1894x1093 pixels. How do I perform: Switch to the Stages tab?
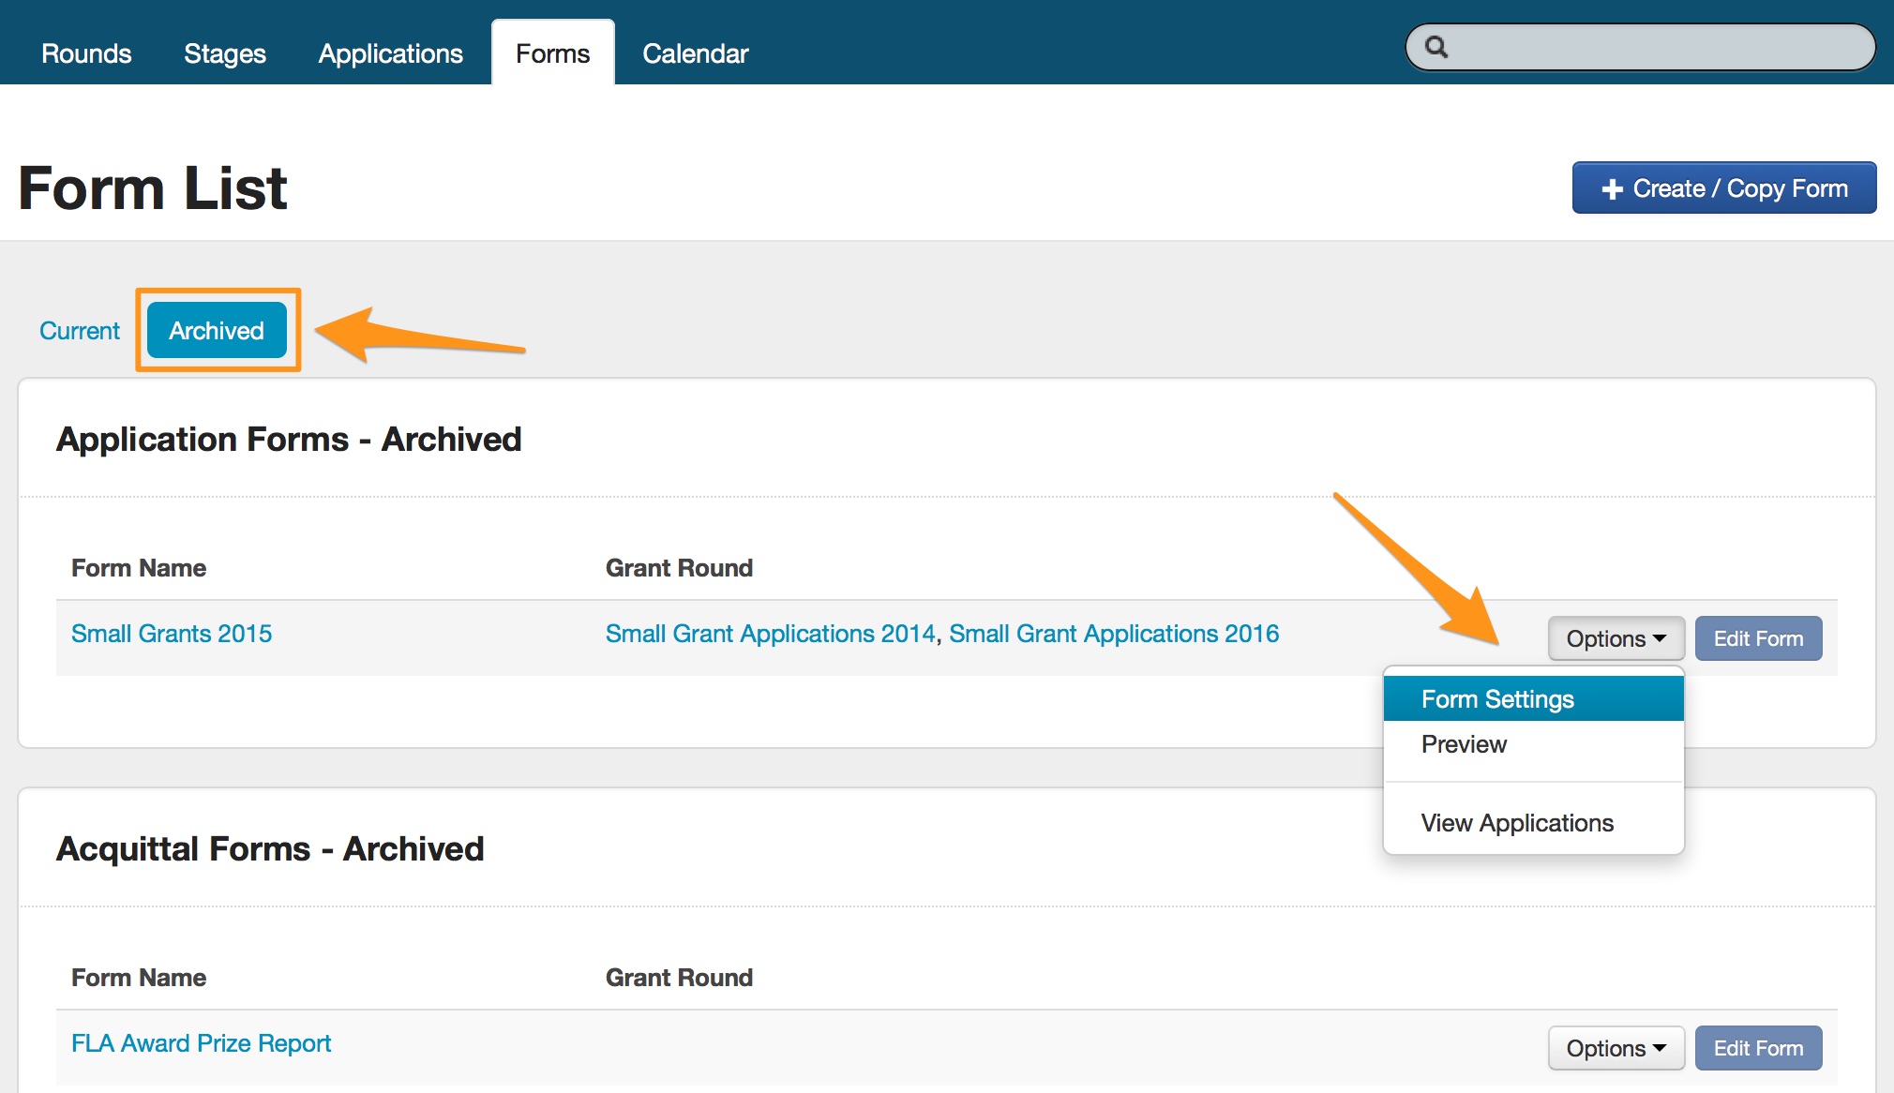point(225,53)
